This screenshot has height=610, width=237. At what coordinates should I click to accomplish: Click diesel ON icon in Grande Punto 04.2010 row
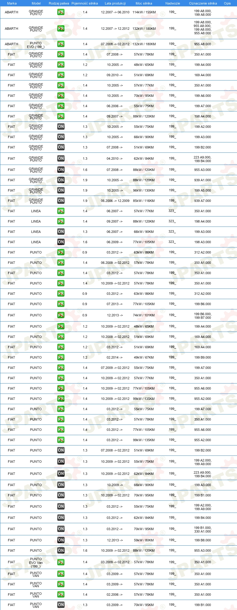61,158
